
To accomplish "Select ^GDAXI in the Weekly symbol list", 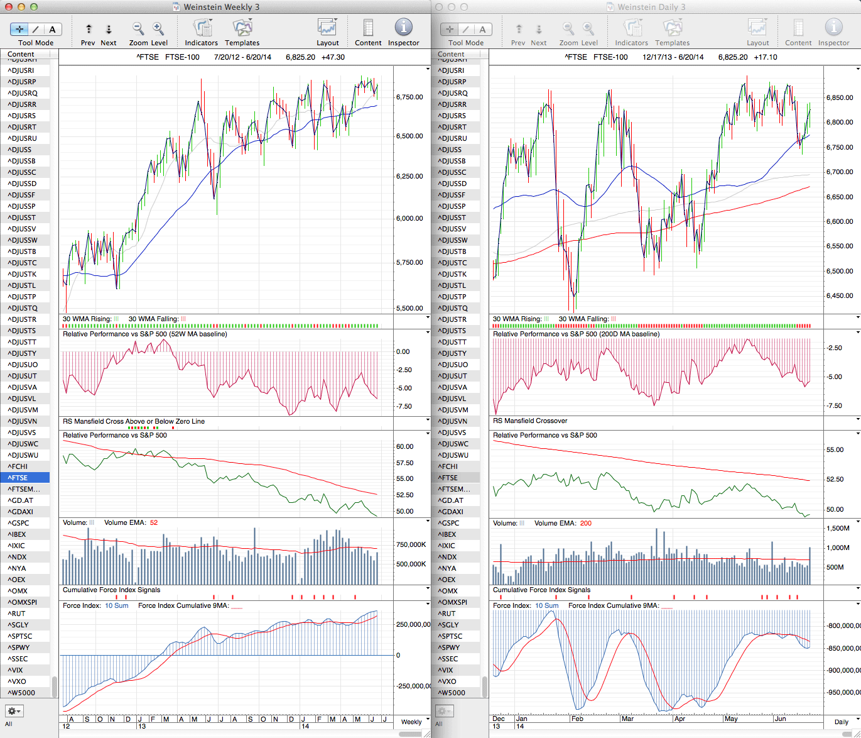I will coord(20,512).
